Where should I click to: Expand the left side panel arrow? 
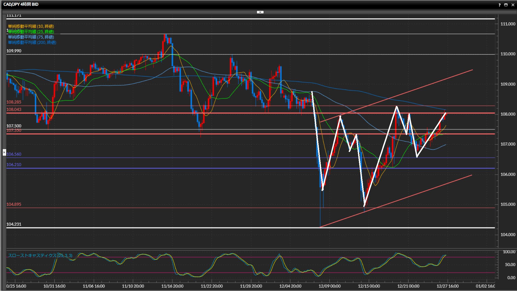[4, 153]
